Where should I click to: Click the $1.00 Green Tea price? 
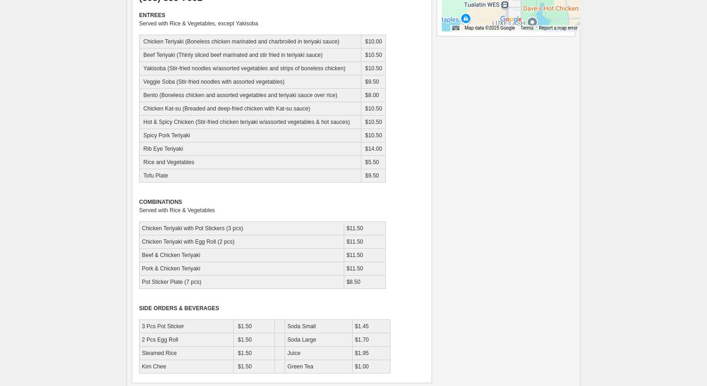tap(362, 367)
